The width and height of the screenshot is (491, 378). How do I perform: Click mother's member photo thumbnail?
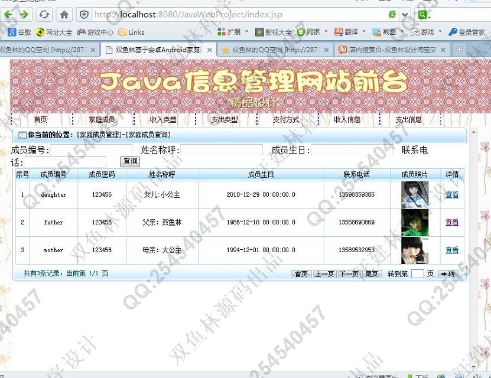click(x=415, y=250)
